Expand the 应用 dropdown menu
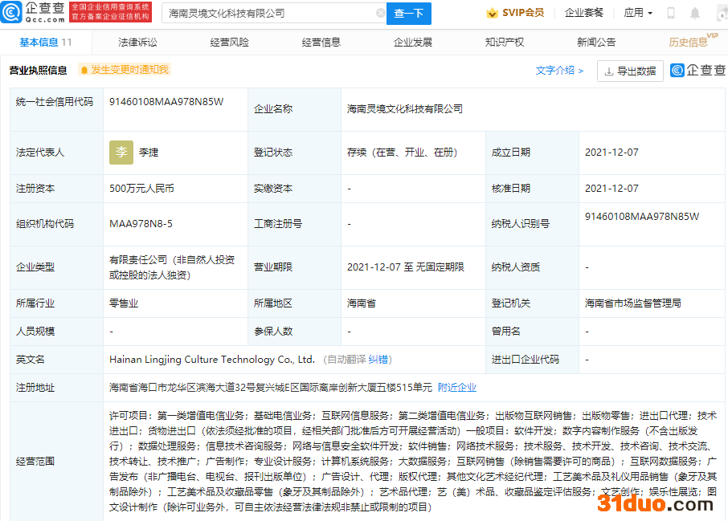This screenshot has height=521, width=728. coord(638,14)
